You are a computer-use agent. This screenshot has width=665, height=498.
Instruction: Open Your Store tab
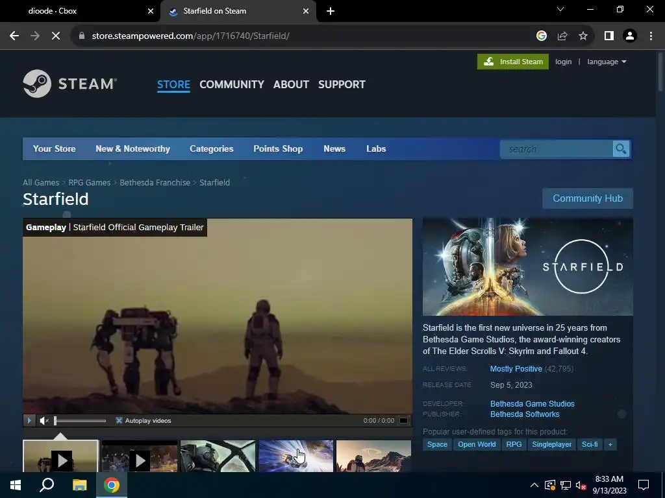point(55,148)
